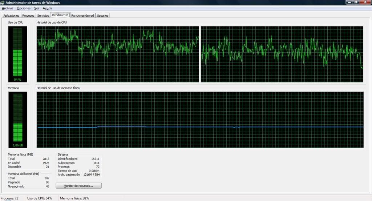The width and height of the screenshot is (372, 201).
Task: Click the physical memory history graph
Action: [200, 119]
